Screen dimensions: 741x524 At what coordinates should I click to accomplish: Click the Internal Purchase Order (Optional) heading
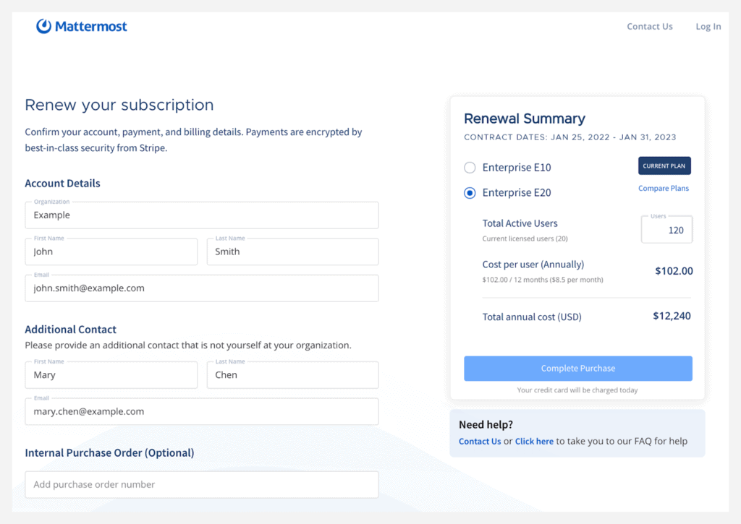[x=110, y=452]
